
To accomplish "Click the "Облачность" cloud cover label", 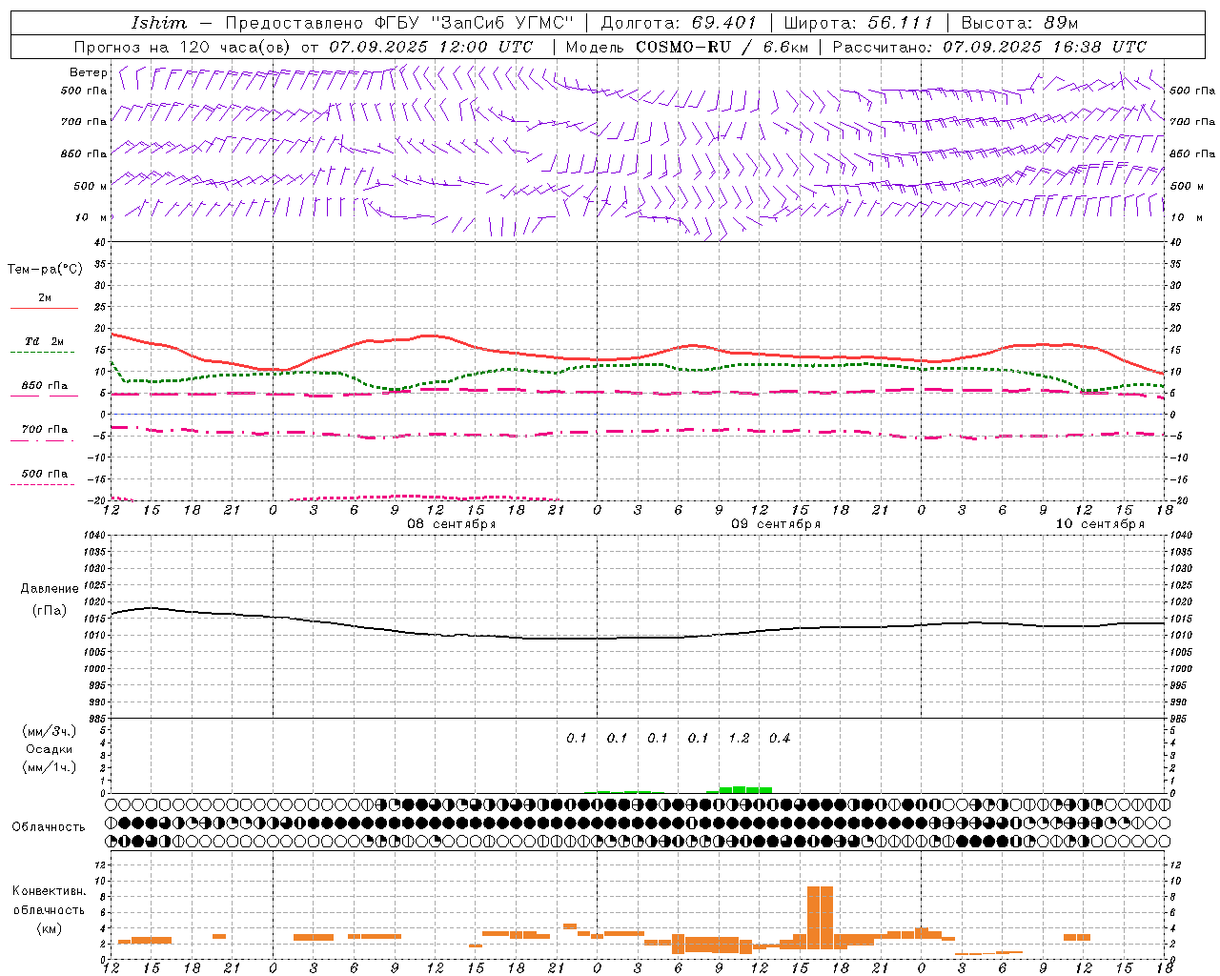I will click(x=49, y=827).
